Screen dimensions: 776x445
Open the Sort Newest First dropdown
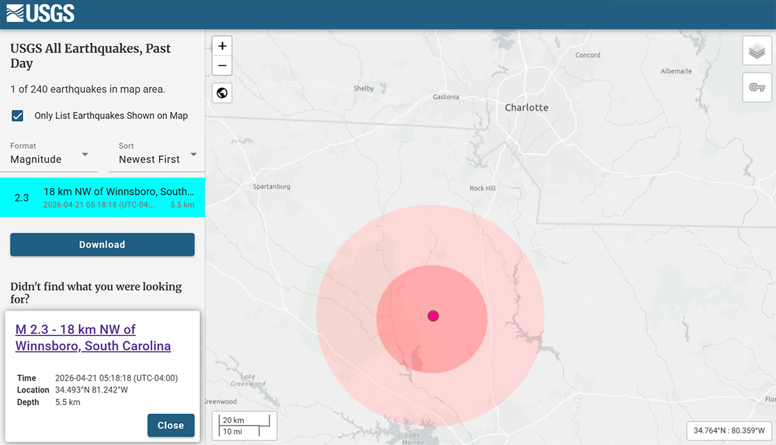[x=158, y=159]
